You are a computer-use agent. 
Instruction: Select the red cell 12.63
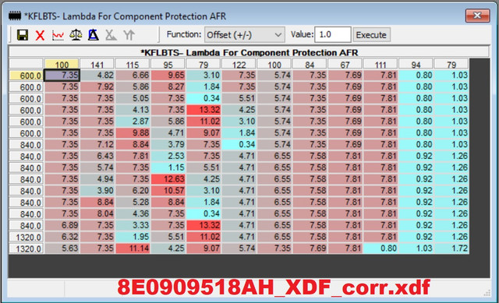tap(168, 179)
